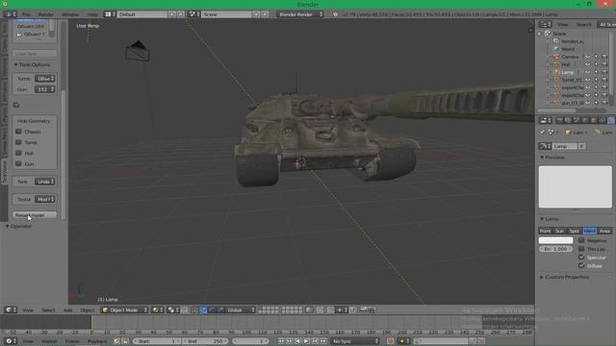This screenshot has width=616, height=346.
Task: Click the screen layout browse icon
Action: [110, 14]
